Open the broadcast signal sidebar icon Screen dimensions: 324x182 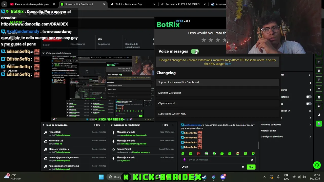pyautogui.click(x=319, y=88)
